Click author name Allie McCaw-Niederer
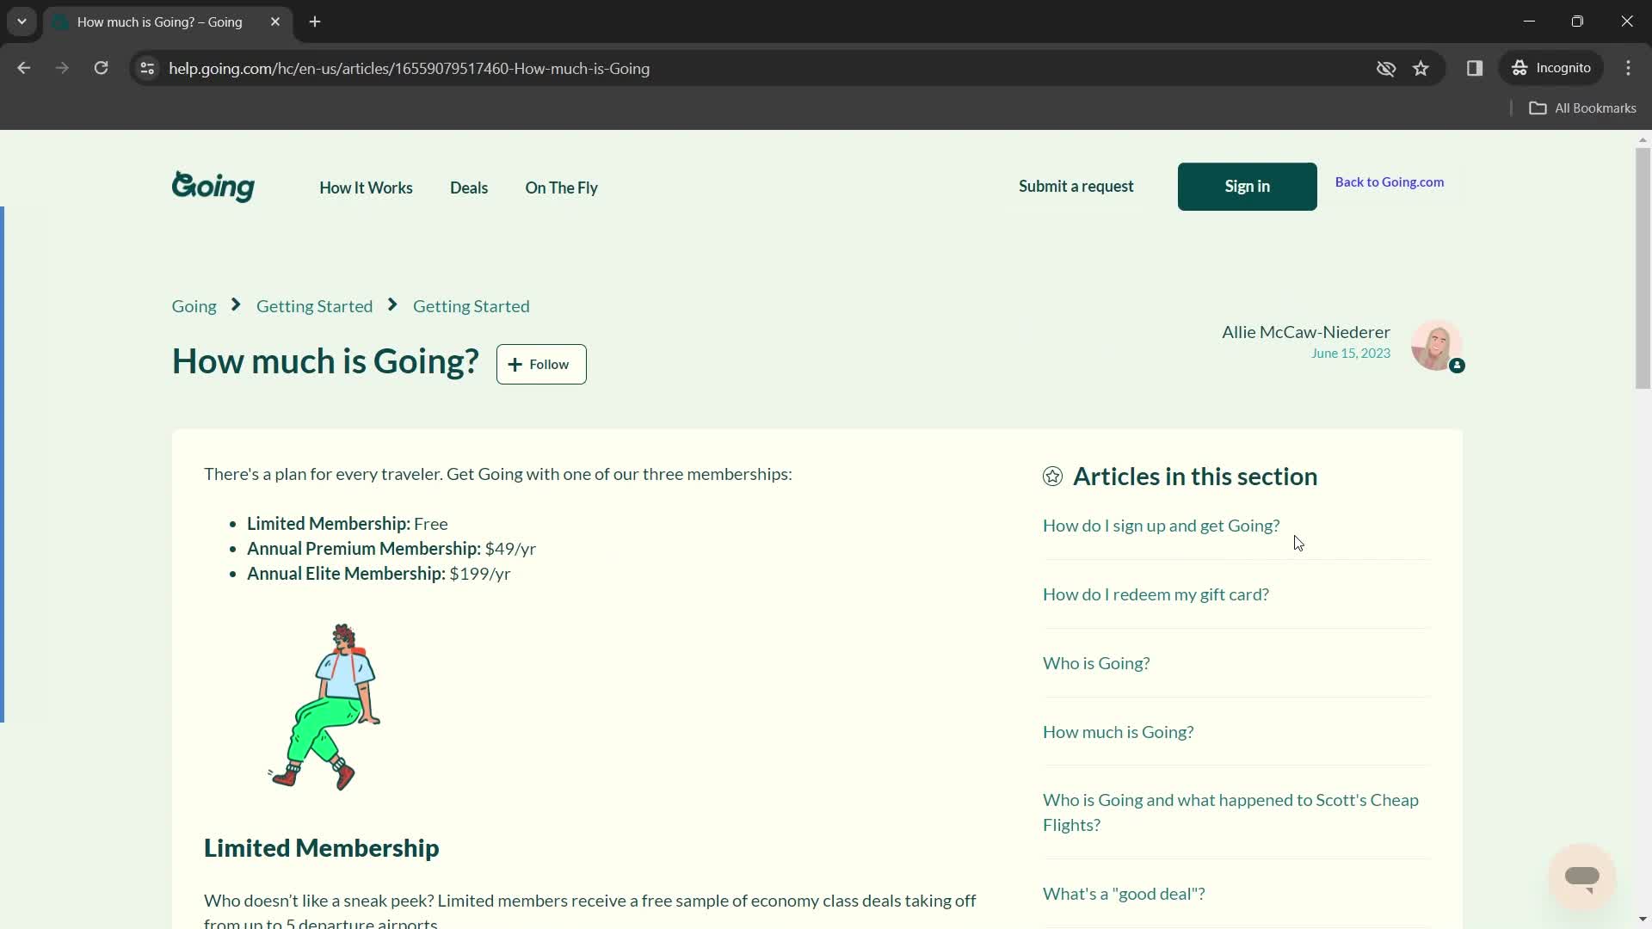Viewport: 1652px width, 929px height. point(1305,332)
